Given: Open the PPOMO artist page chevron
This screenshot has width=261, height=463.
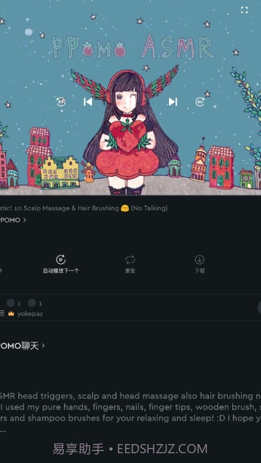Looking at the screenshot, I should [x=25, y=220].
